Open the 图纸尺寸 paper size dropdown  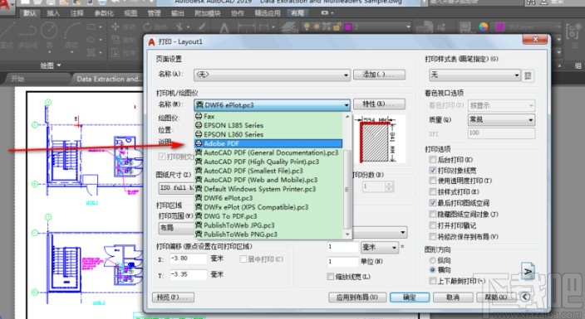177,188
